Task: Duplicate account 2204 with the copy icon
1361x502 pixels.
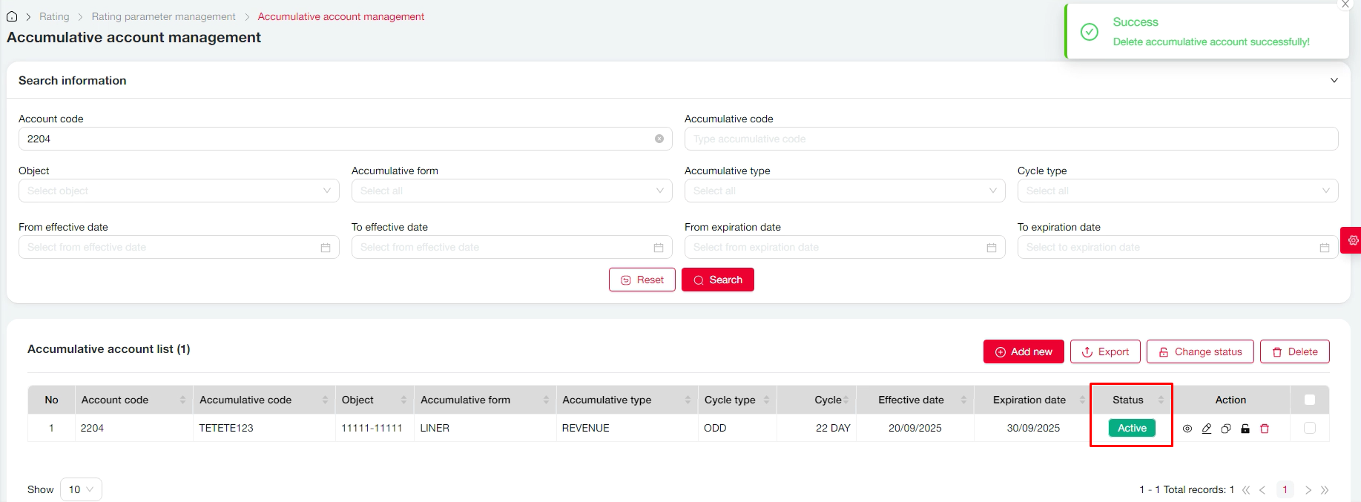Action: pos(1226,429)
